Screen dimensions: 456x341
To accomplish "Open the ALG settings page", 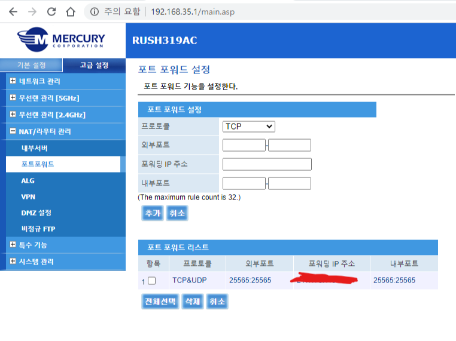I will click(x=28, y=181).
